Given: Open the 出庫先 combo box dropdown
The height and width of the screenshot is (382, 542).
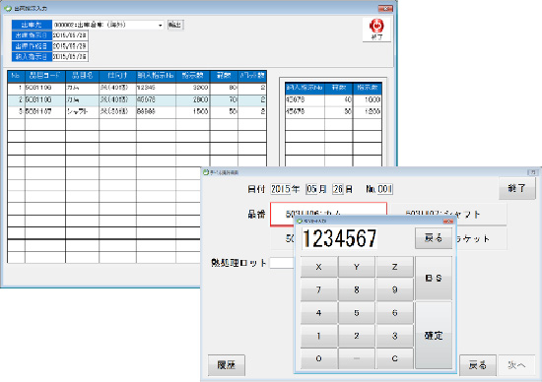Looking at the screenshot, I should [160, 26].
